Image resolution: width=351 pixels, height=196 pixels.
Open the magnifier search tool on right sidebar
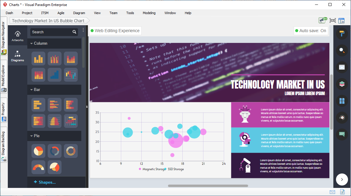click(x=342, y=50)
